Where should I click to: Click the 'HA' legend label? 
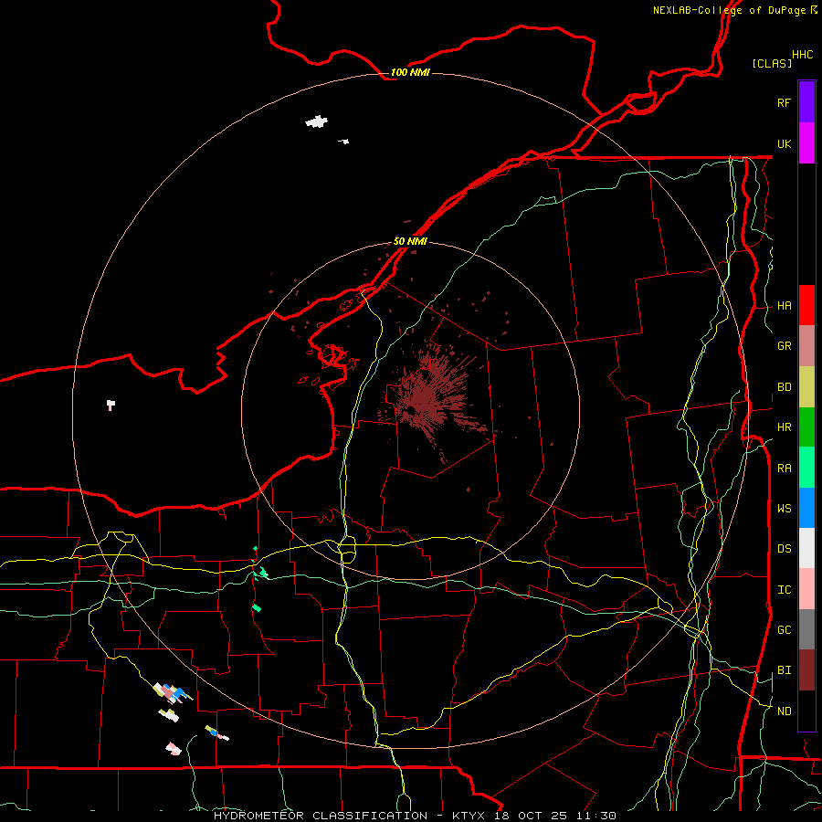click(784, 306)
